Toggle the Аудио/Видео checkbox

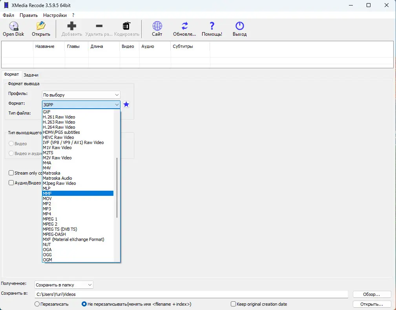point(11,183)
